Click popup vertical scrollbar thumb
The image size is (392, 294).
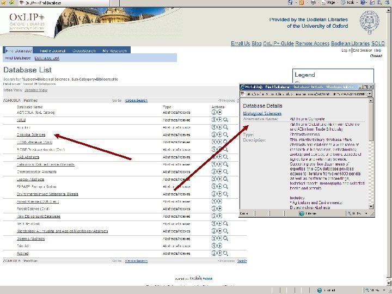tap(371, 122)
